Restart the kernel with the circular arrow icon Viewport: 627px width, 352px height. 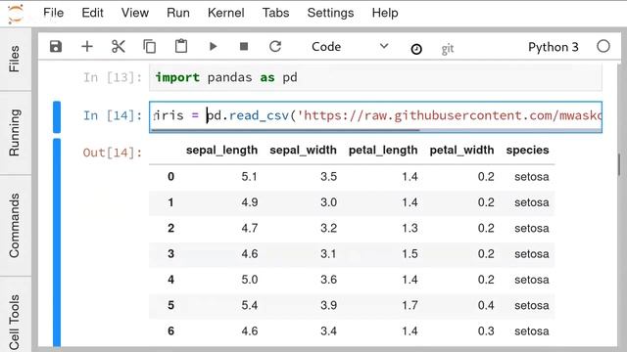pyautogui.click(x=275, y=47)
